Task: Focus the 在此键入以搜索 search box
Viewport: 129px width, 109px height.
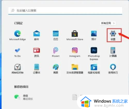Action: (65, 11)
